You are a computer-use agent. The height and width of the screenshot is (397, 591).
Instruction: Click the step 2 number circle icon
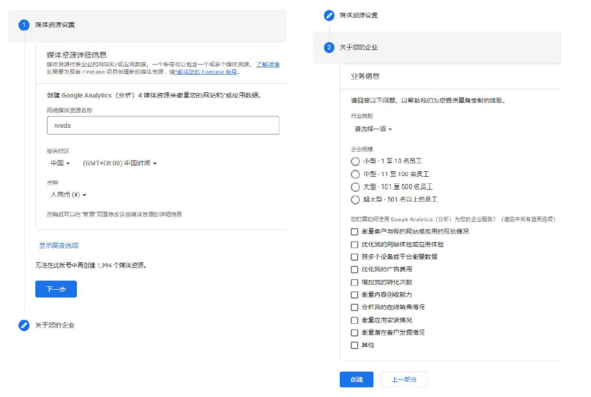coord(329,48)
